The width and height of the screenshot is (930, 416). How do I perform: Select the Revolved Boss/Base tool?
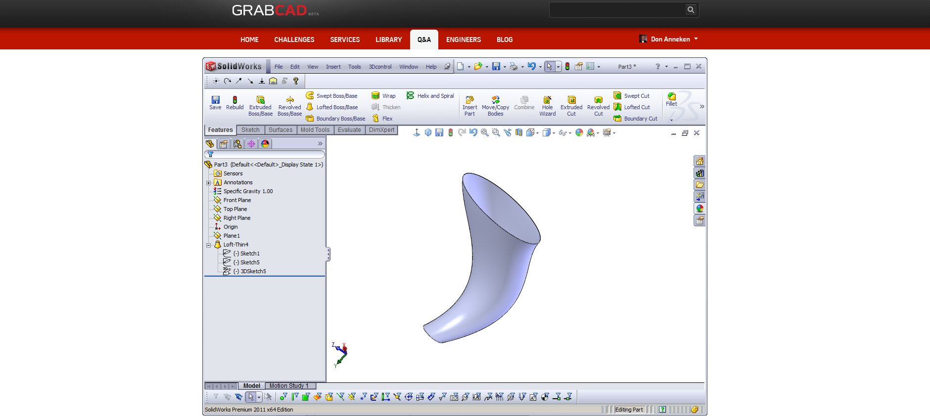pyautogui.click(x=289, y=101)
